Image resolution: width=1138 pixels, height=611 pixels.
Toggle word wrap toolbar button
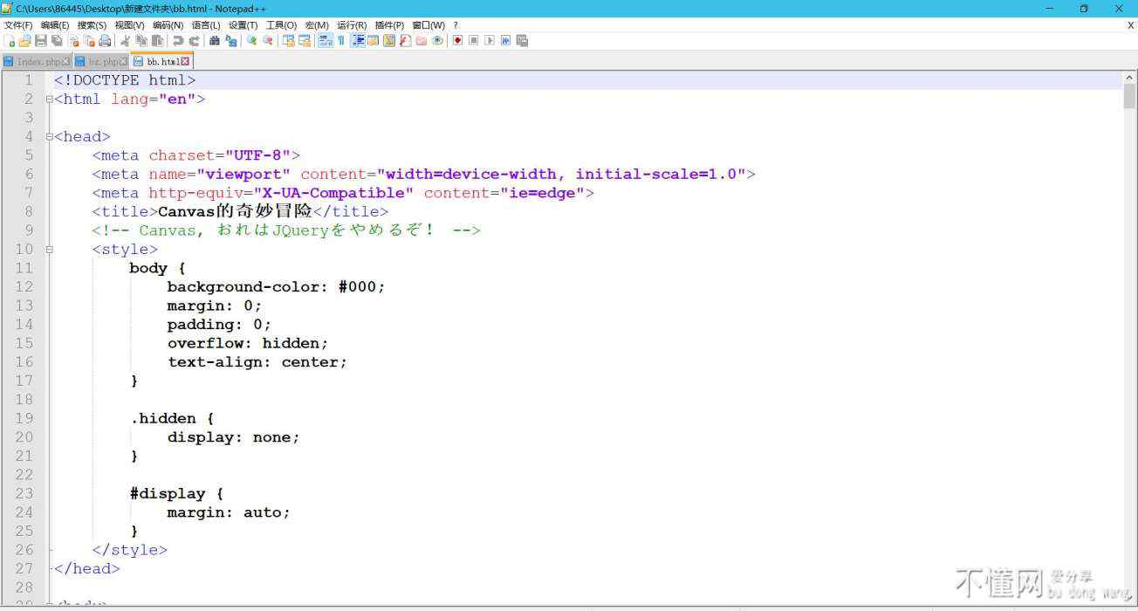coord(325,41)
